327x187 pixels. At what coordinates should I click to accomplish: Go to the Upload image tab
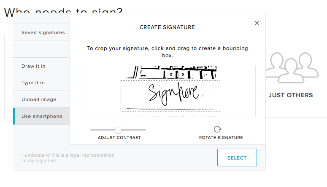pyautogui.click(x=39, y=100)
